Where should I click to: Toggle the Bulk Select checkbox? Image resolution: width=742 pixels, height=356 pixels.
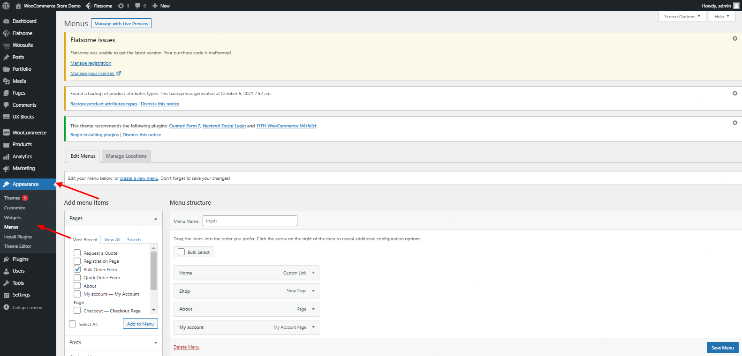pyautogui.click(x=182, y=252)
